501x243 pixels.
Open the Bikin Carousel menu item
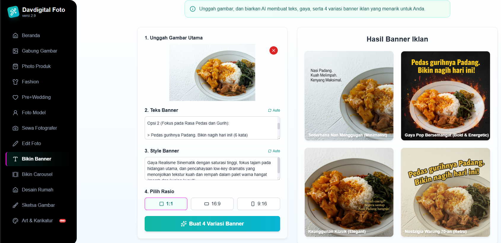pyautogui.click(x=37, y=174)
